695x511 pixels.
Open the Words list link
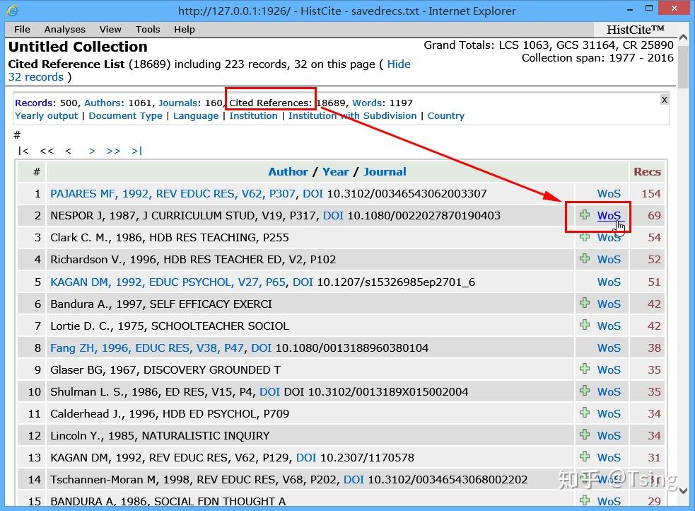point(366,103)
